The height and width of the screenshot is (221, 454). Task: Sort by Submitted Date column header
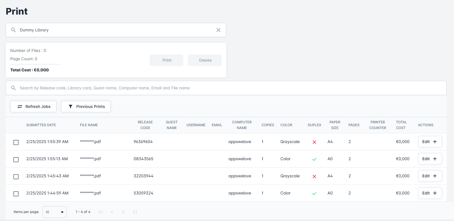[41, 125]
